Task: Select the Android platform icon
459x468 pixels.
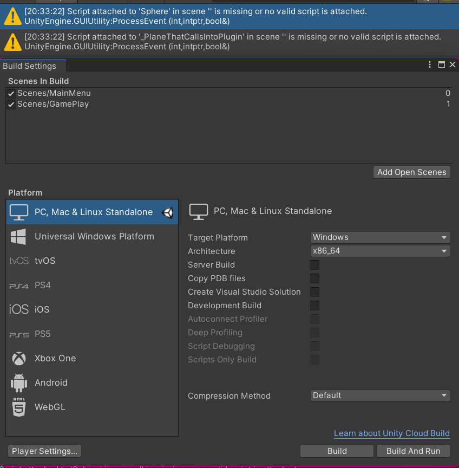Action: pos(18,382)
